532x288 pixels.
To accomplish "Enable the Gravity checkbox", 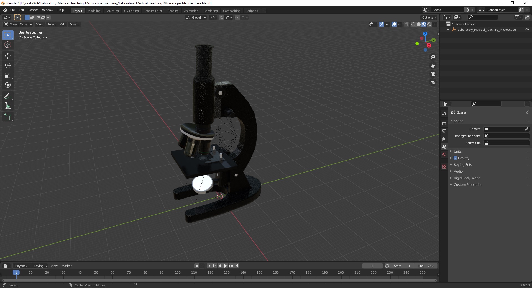I will click(455, 158).
